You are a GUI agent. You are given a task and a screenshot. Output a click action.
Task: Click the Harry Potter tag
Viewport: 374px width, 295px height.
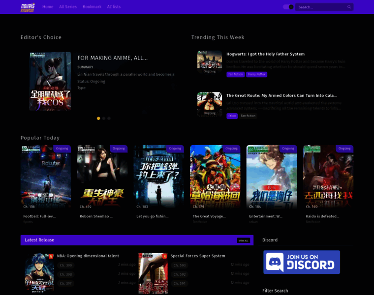click(256, 74)
